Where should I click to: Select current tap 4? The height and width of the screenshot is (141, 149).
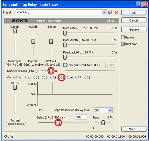tap(52, 77)
